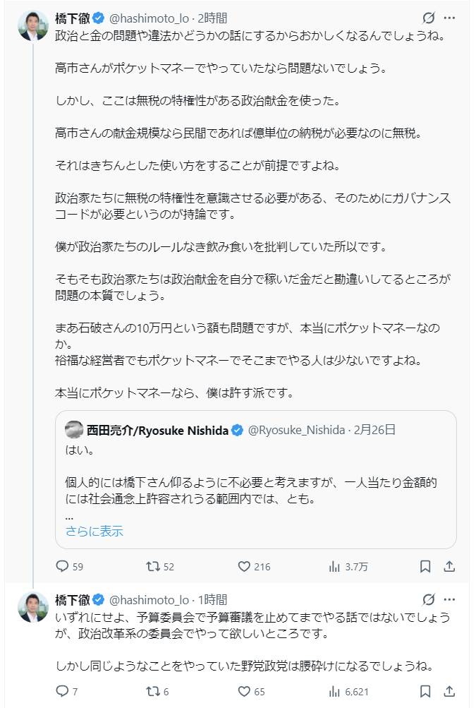Expand quoted tweet with さらに表示
The image size is (476, 708).
94,531
